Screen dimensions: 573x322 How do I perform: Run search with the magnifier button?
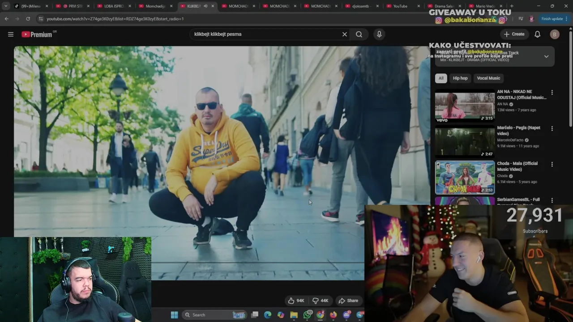359,34
